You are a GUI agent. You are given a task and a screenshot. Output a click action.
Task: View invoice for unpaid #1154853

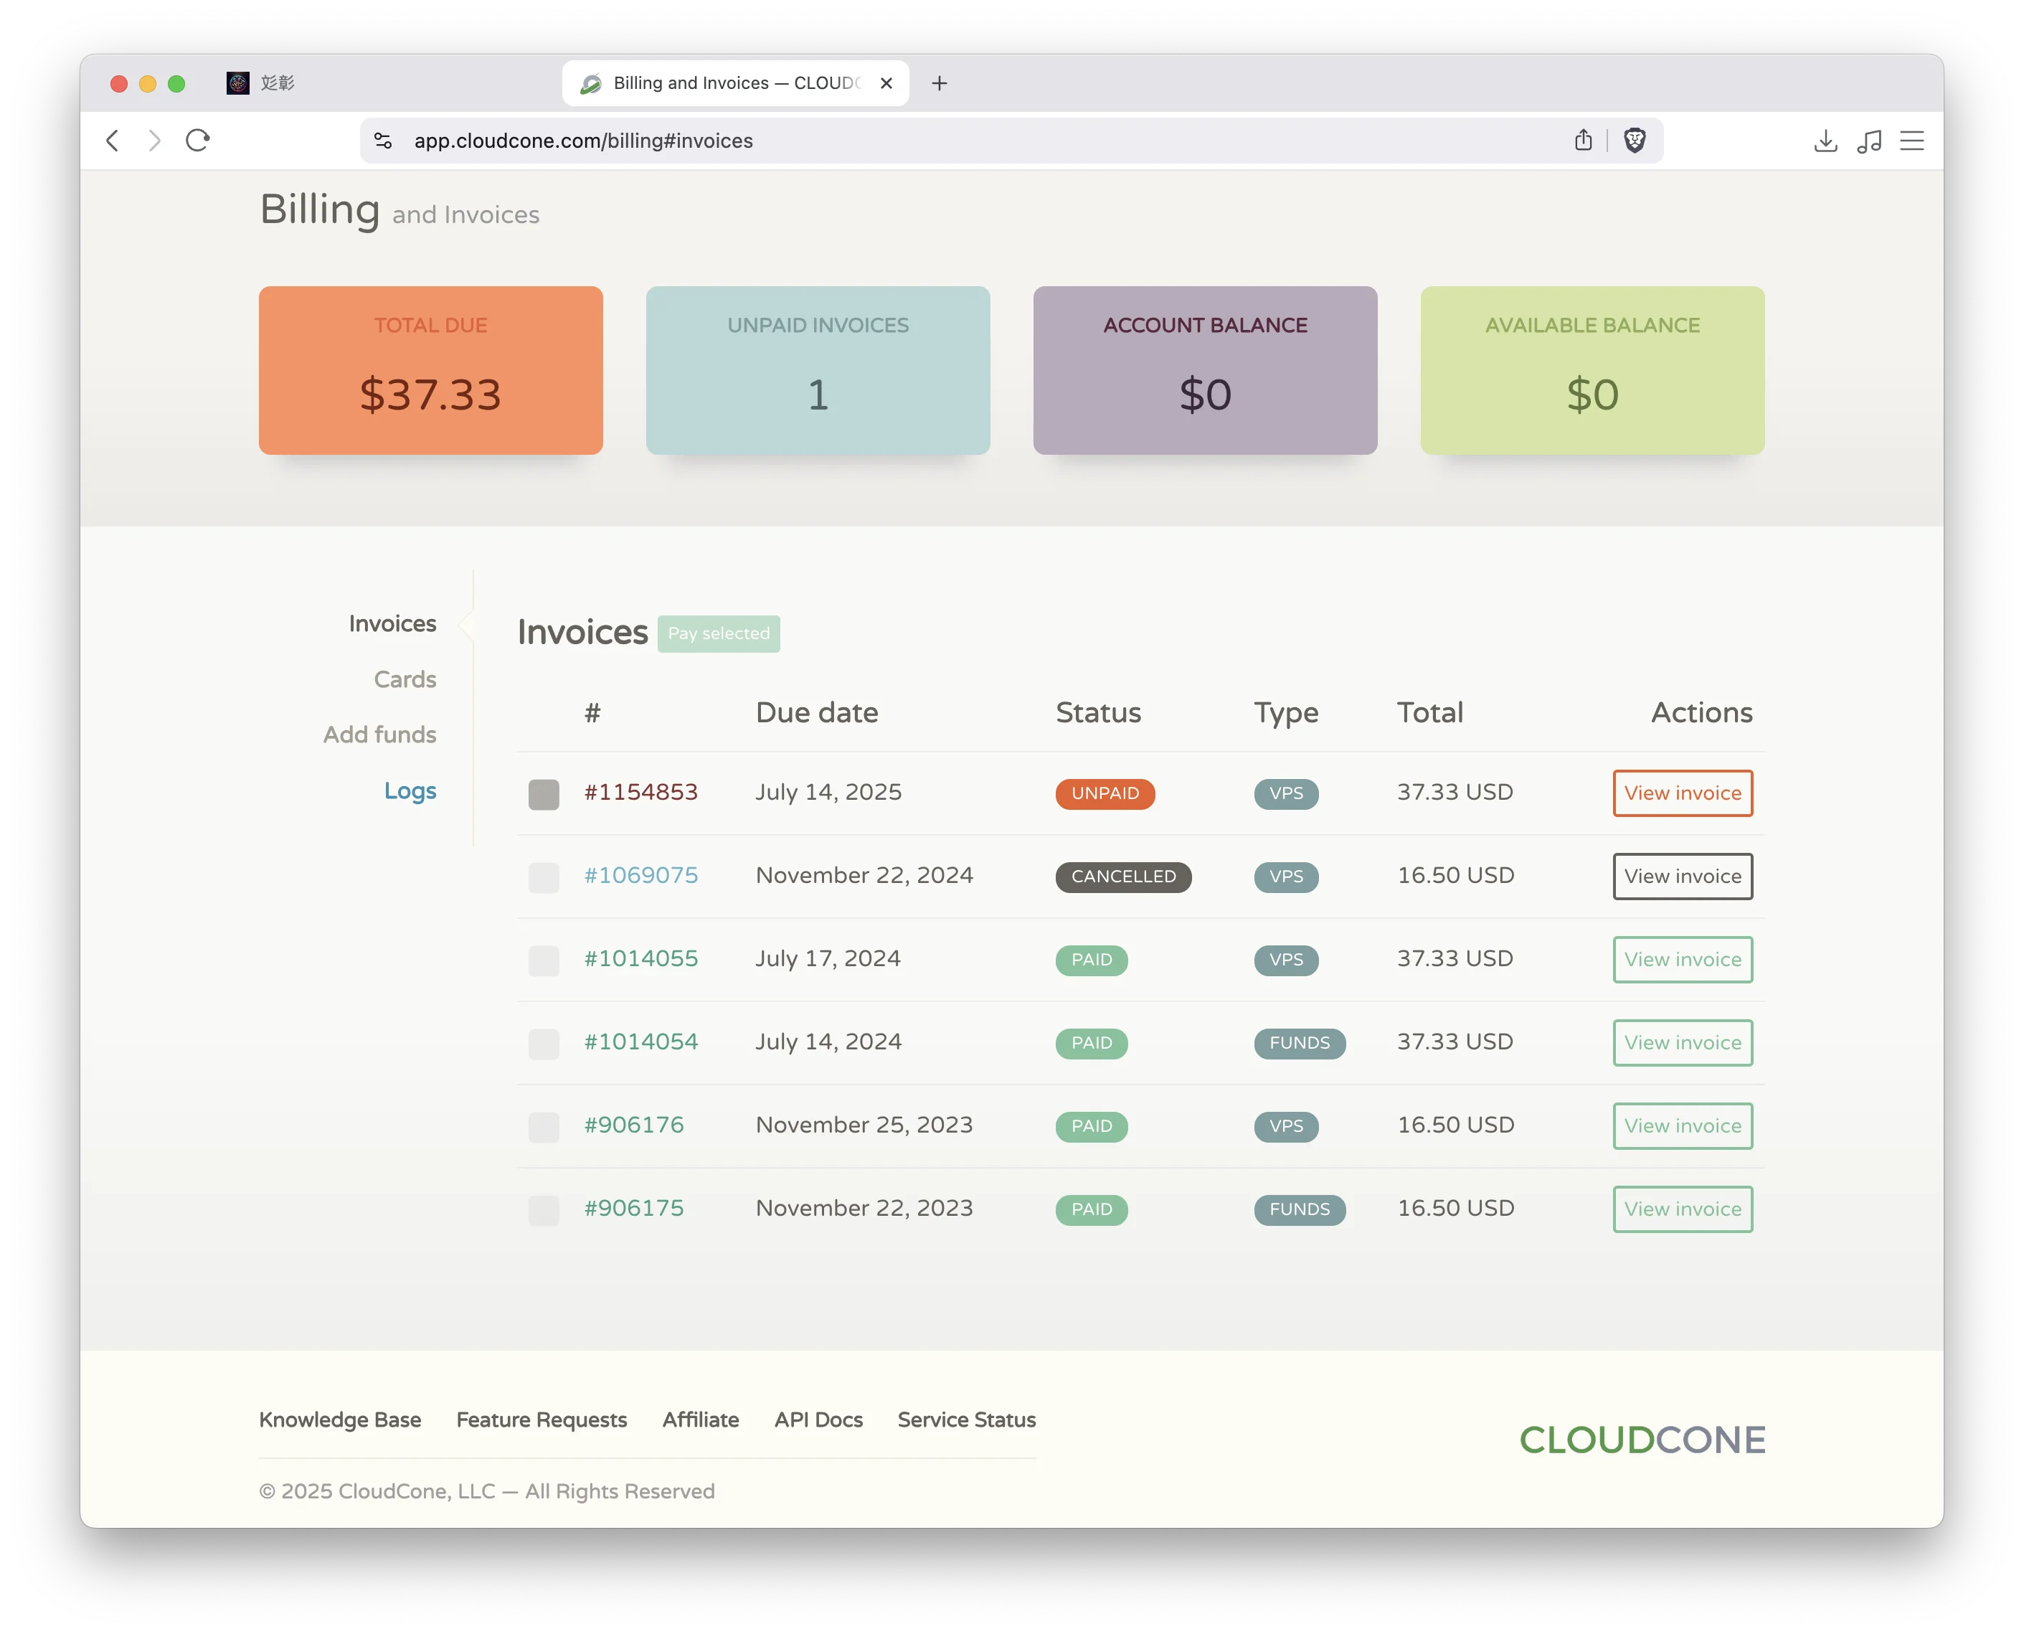pos(1683,793)
